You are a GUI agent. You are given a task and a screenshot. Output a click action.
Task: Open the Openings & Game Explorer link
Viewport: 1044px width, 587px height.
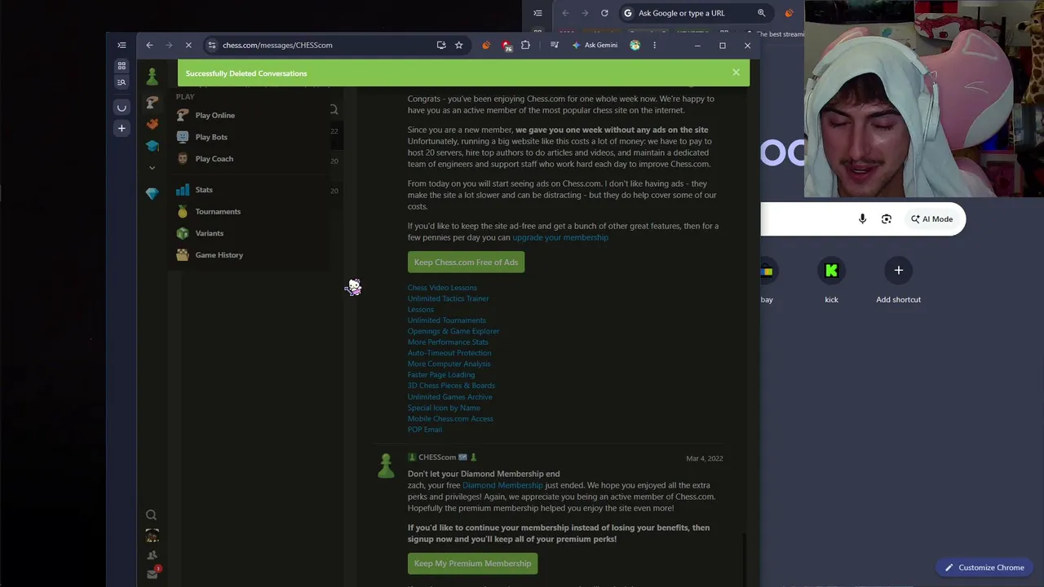coord(453,331)
